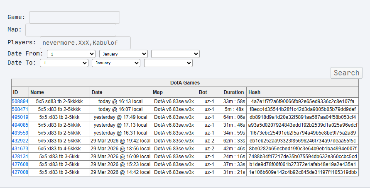Image resolution: width=370 pixels, height=188 pixels.
Task: Visit game 493559 details link
Action: click(20, 133)
